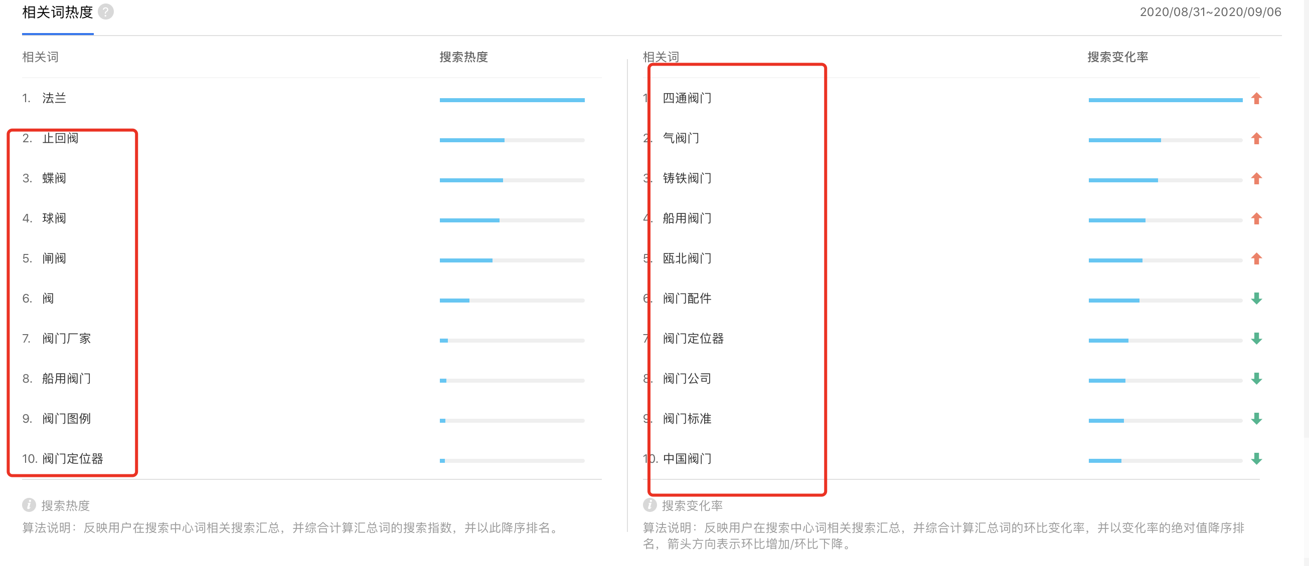This screenshot has height=566, width=1309.
Task: Open 船用阀门 in change-rate list
Action: (x=687, y=218)
